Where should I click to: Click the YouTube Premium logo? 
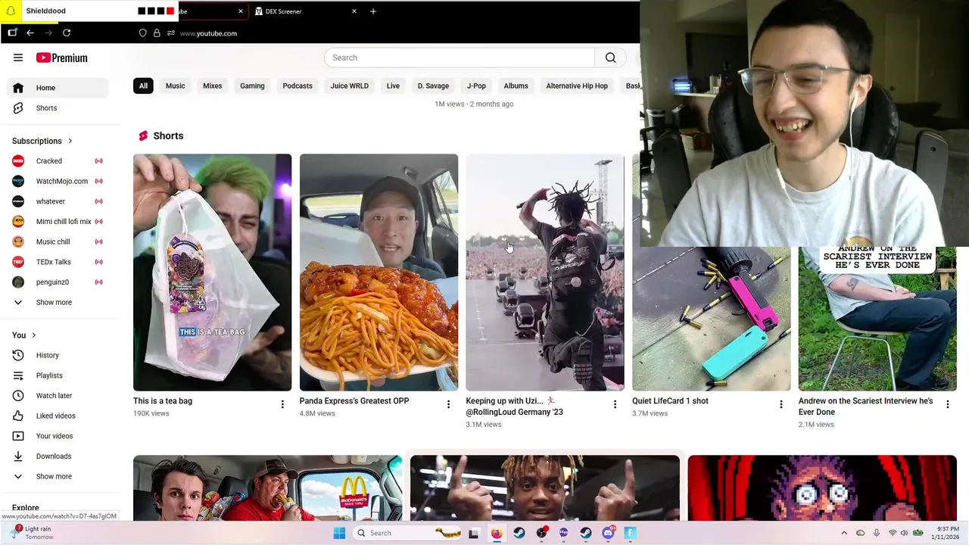[x=62, y=58]
